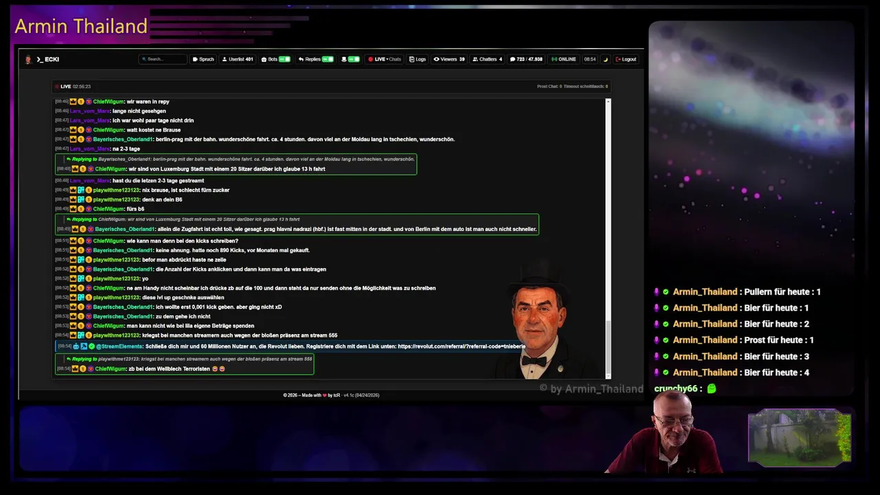Viewport: 880px width, 495px height.
Task: Click username playwithme123123 on 'denk an dein B6'
Action: 116,199
